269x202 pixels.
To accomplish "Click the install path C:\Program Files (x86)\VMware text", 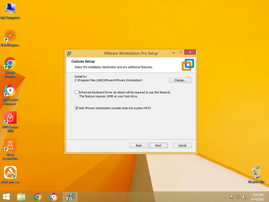I will point(108,80).
